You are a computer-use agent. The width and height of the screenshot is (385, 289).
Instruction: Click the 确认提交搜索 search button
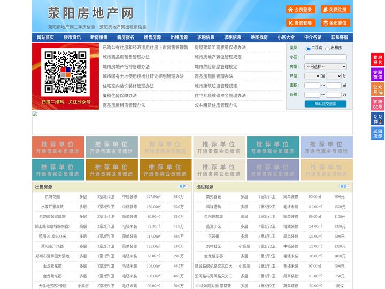pyautogui.click(x=326, y=104)
